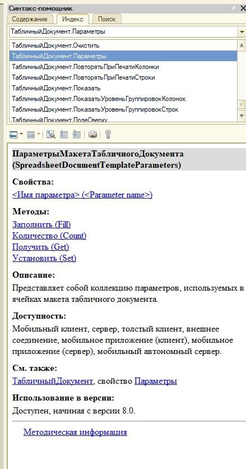Open the <Имя параметра> property link
246x469 pixels.
tap(82, 195)
